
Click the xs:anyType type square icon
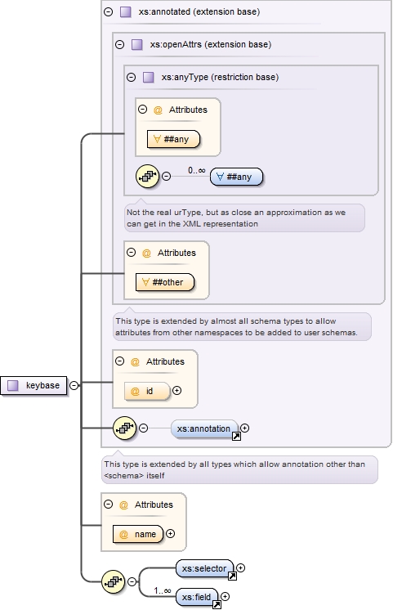click(149, 78)
